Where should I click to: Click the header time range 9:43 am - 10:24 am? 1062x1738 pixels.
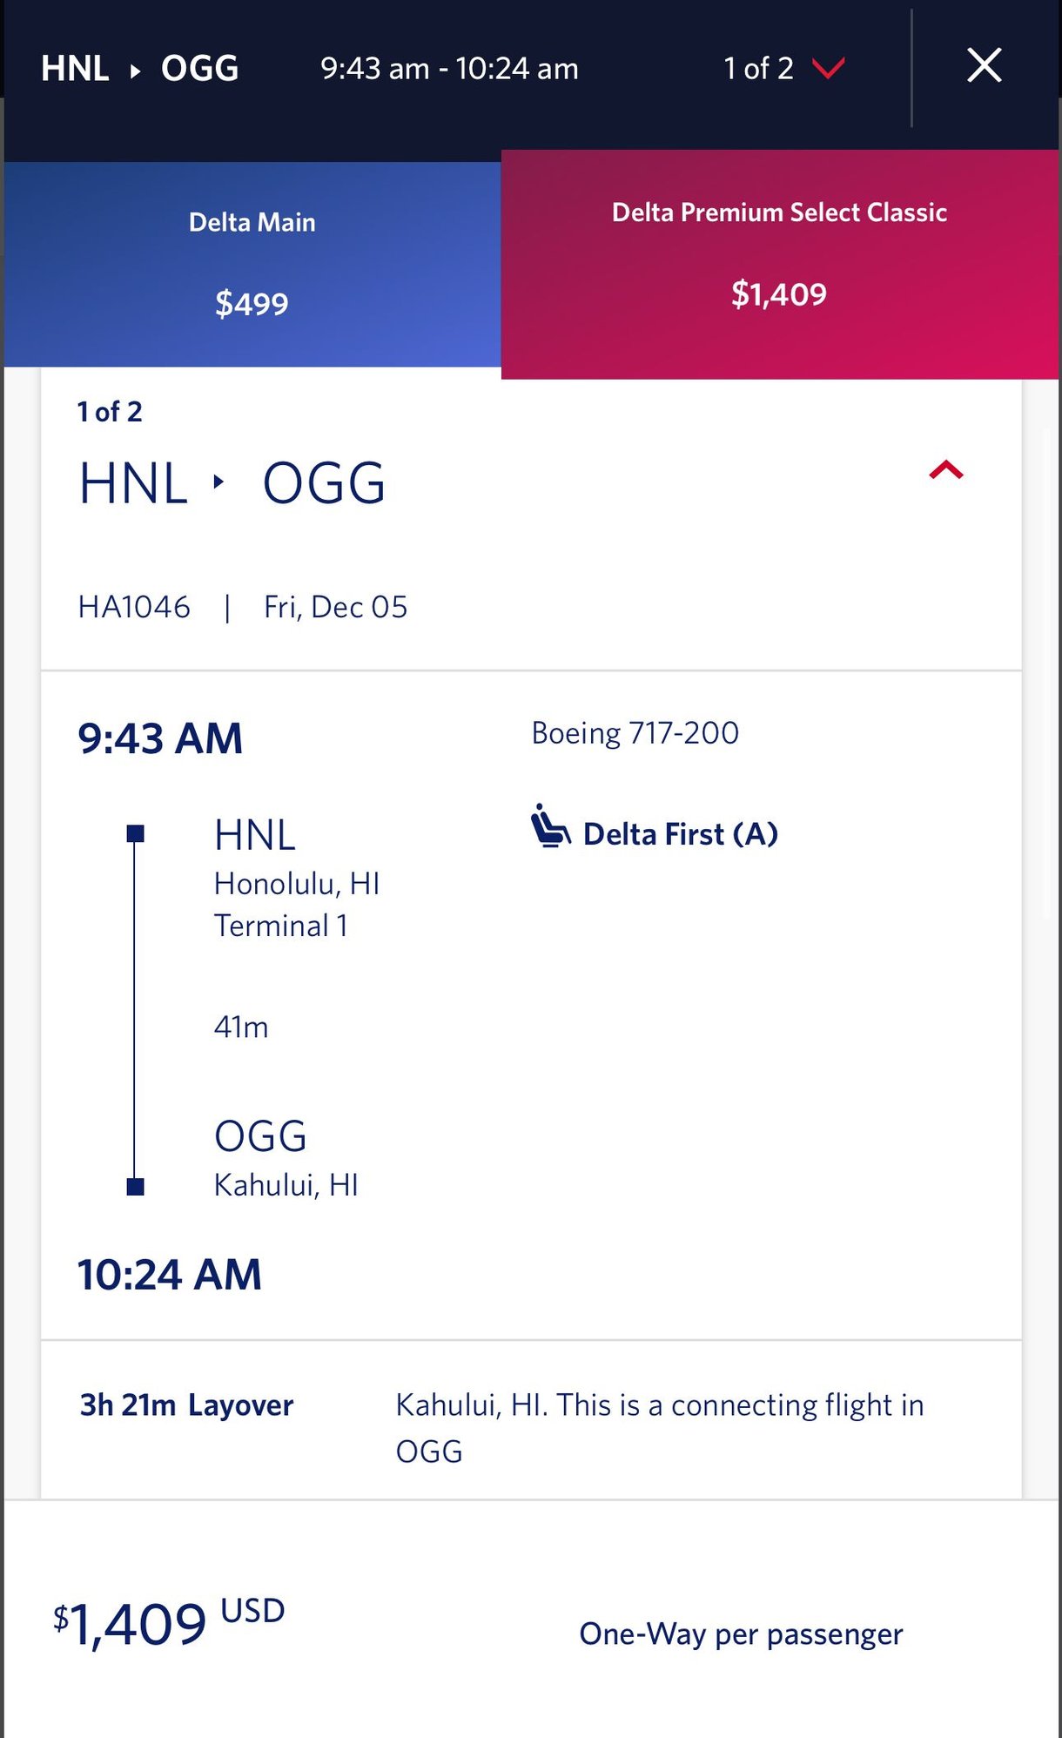click(x=449, y=69)
